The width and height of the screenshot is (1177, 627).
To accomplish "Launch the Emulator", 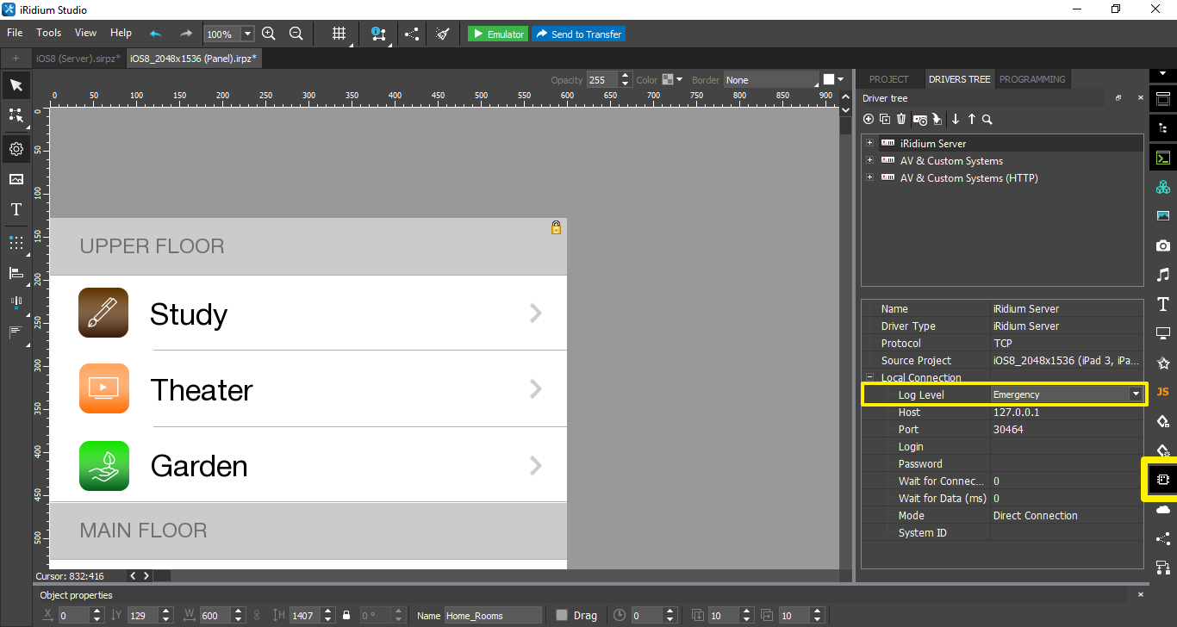I will coord(497,34).
